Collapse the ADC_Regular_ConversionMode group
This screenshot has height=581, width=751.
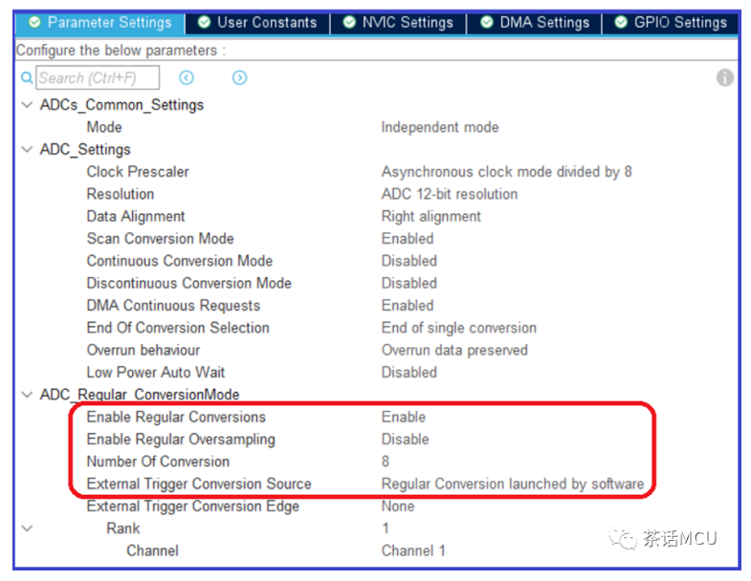click(x=28, y=395)
